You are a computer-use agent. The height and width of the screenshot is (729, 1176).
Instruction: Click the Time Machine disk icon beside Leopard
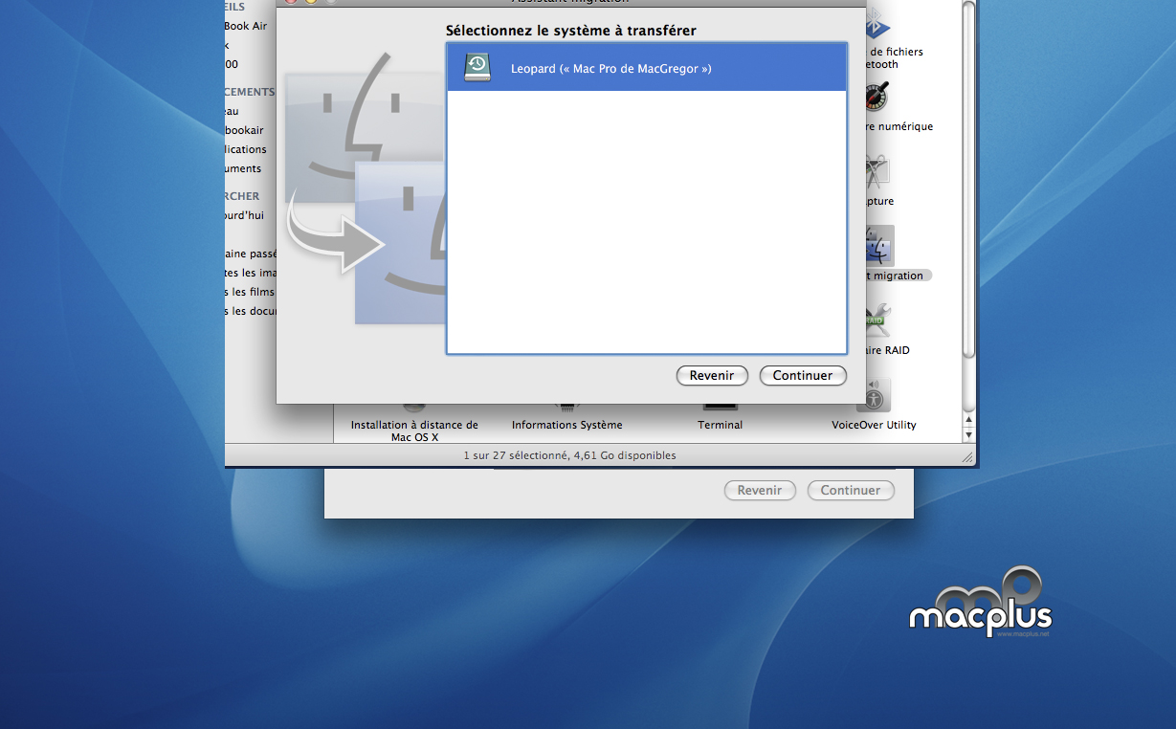(477, 67)
